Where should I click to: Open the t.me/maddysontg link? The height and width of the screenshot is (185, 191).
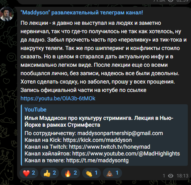97,160
